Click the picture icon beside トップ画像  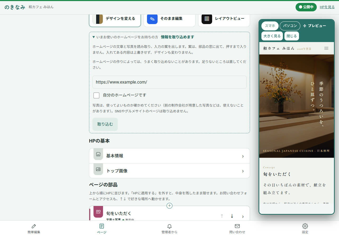(98, 169)
